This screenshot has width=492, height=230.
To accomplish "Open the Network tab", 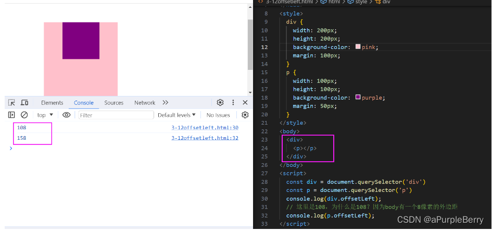I will coord(145,103).
